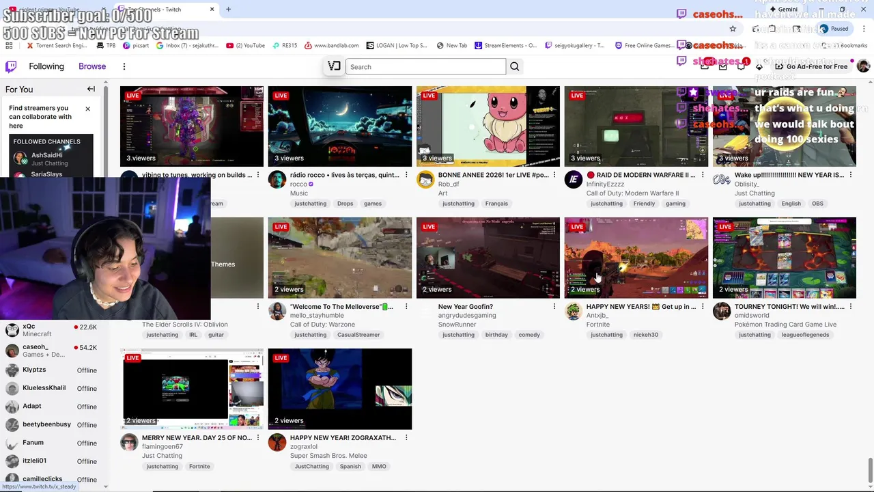Select the nickeh30 tag
The width and height of the screenshot is (874, 492).
pyautogui.click(x=645, y=335)
